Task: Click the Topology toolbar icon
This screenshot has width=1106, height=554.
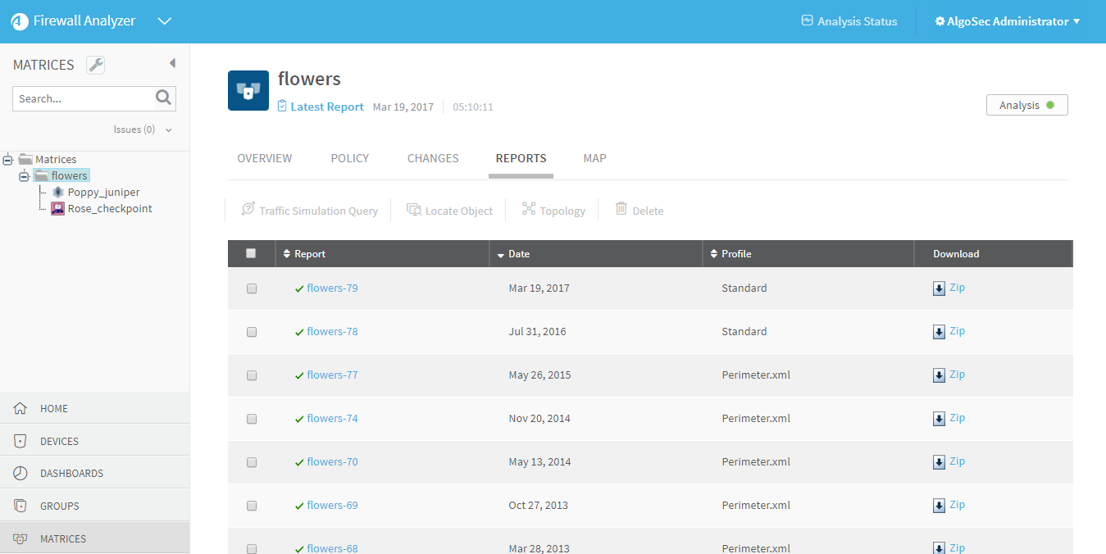Action: [528, 210]
